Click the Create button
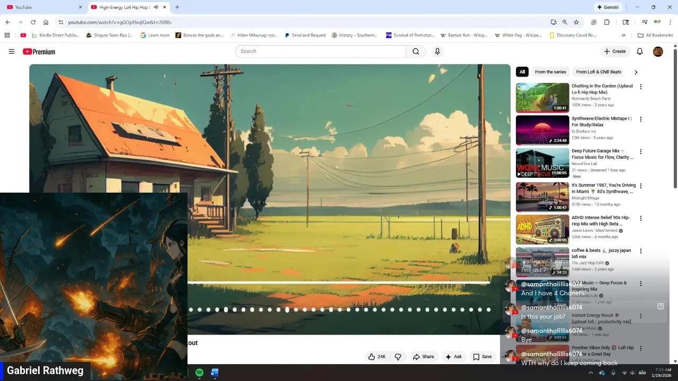Viewport: 678px width, 381px height. (615, 51)
